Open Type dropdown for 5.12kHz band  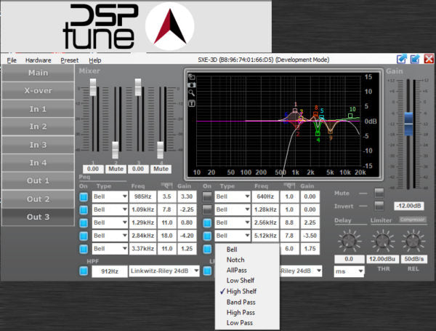click(x=233, y=236)
